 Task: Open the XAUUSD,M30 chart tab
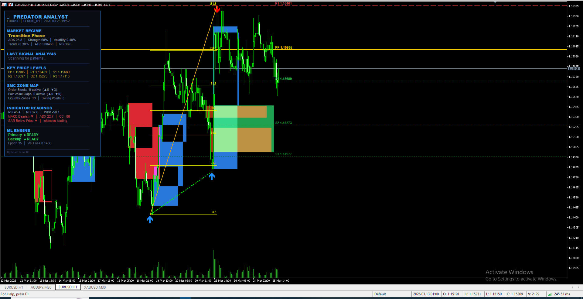(95, 287)
